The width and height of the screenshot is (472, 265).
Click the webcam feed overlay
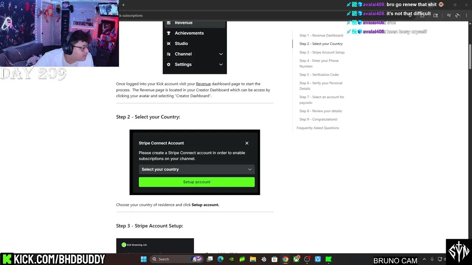pyautogui.click(x=59, y=33)
